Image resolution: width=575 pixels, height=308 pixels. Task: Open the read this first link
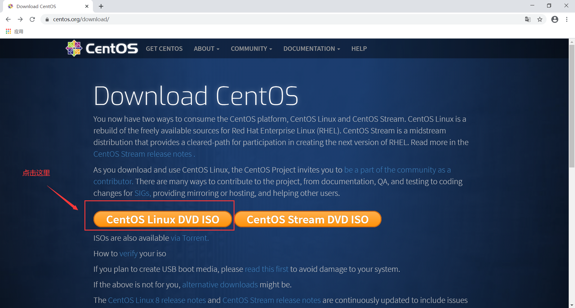pos(267,269)
